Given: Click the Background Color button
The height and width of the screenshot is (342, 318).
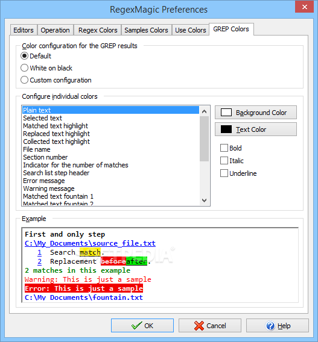Looking at the screenshot, I should [x=256, y=113].
